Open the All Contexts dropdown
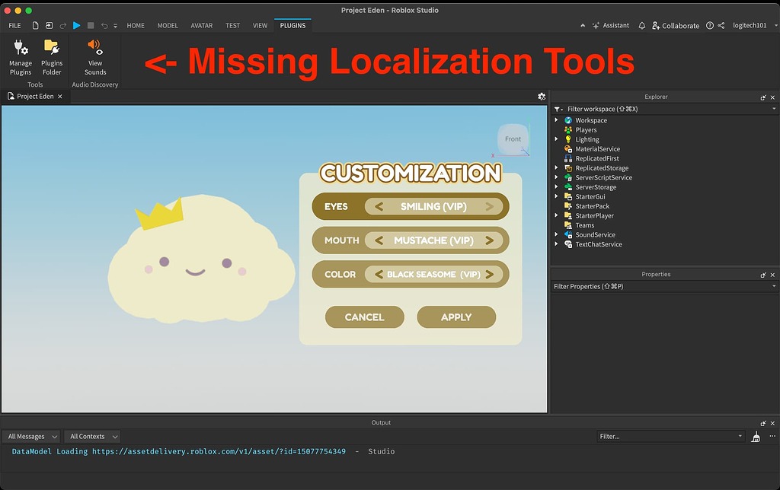 (x=92, y=436)
